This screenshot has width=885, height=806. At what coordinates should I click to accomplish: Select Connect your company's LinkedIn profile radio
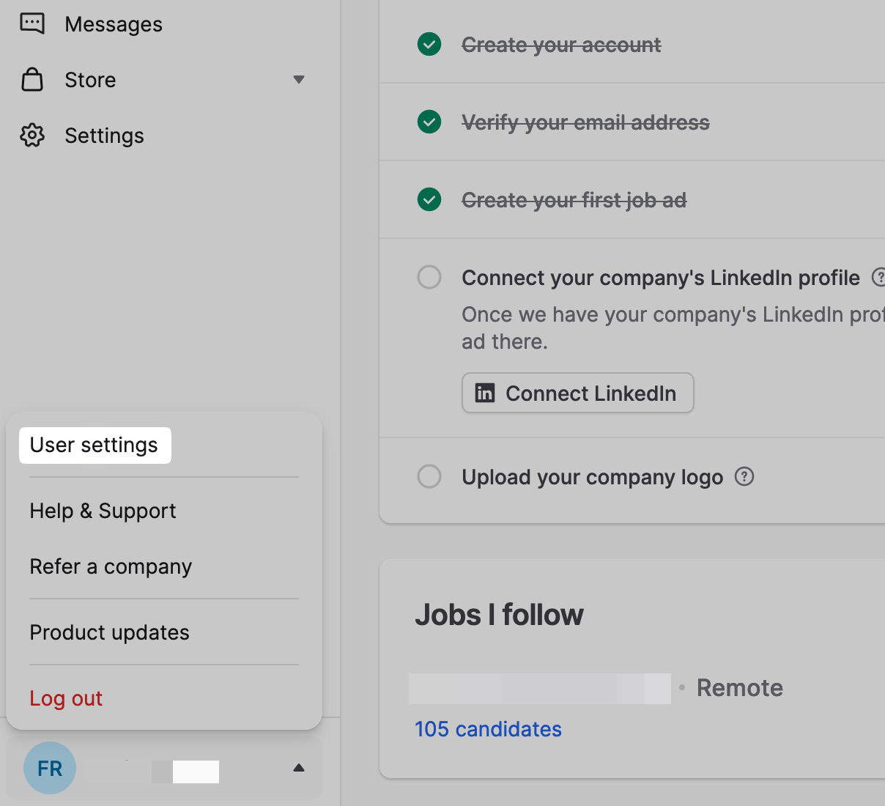point(429,278)
